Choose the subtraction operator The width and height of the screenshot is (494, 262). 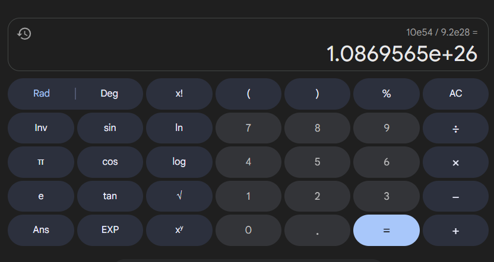[455, 196]
